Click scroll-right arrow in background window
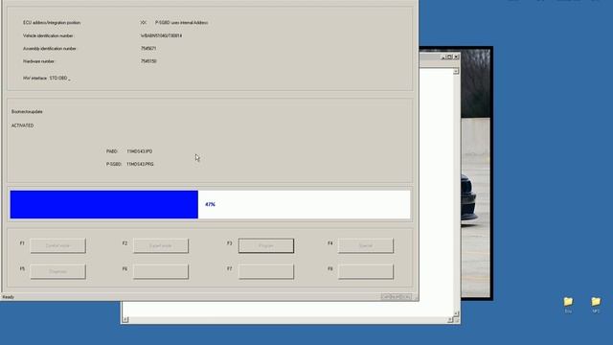 click(450, 320)
